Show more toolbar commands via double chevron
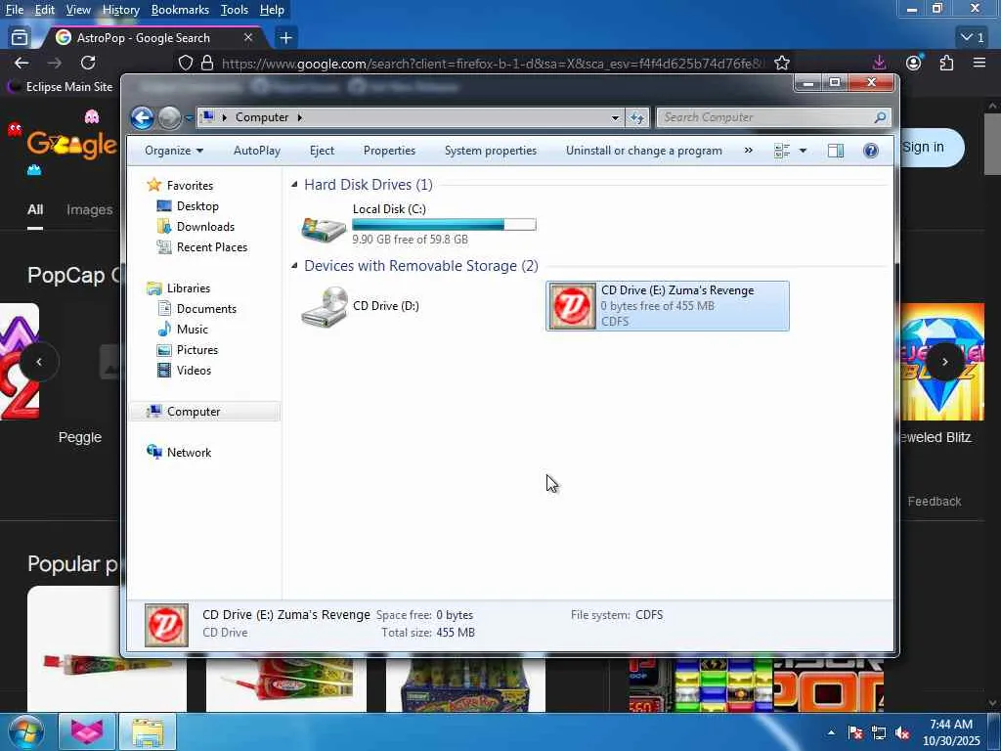1001x751 pixels. (748, 151)
